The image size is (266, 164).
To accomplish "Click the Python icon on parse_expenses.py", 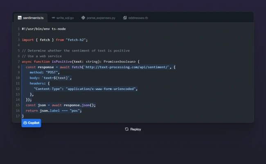I will pyautogui.click(x=83, y=18).
